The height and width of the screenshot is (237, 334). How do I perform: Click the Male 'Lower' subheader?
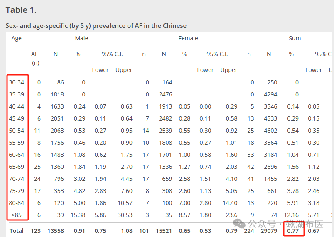(101, 70)
